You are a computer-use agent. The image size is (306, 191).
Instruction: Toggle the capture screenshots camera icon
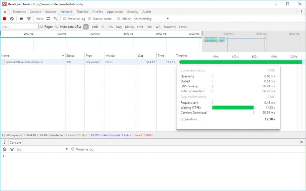tap(22, 19)
